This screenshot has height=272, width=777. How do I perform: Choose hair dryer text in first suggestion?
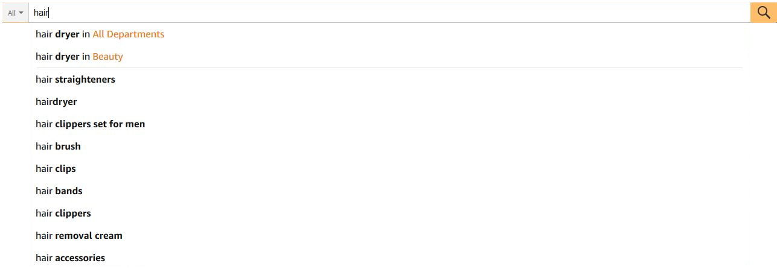(x=57, y=34)
